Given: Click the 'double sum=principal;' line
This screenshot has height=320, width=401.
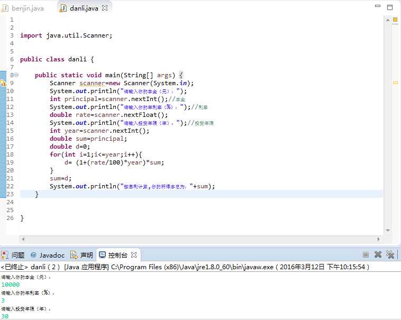Looking at the screenshot, I should click(x=88, y=139).
